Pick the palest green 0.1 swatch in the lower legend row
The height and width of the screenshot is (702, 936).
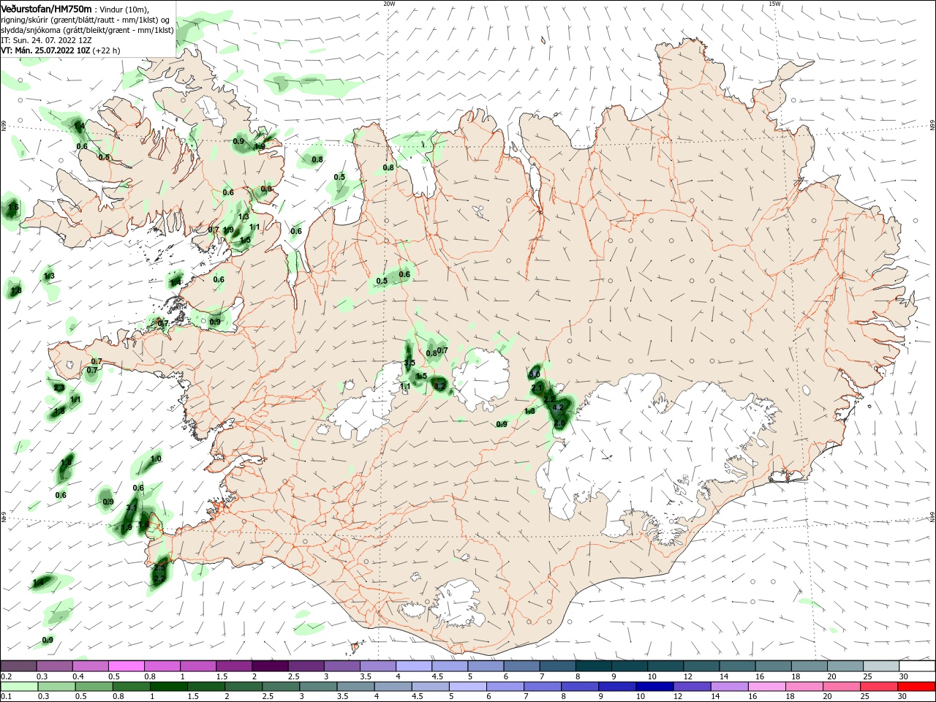tap(19, 687)
